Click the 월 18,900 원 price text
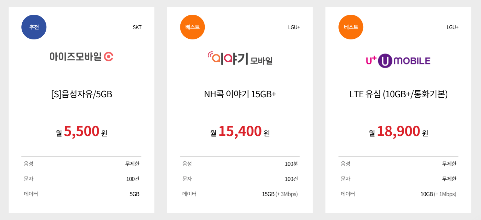481x220 pixels. tap(398, 131)
